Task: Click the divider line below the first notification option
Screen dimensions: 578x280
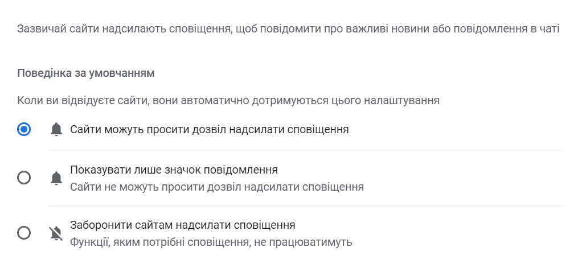Action: (x=306, y=150)
